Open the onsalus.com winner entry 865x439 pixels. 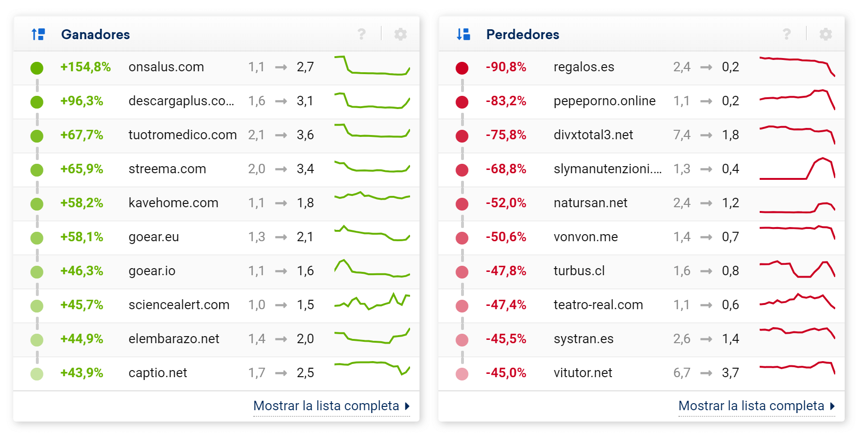(166, 67)
